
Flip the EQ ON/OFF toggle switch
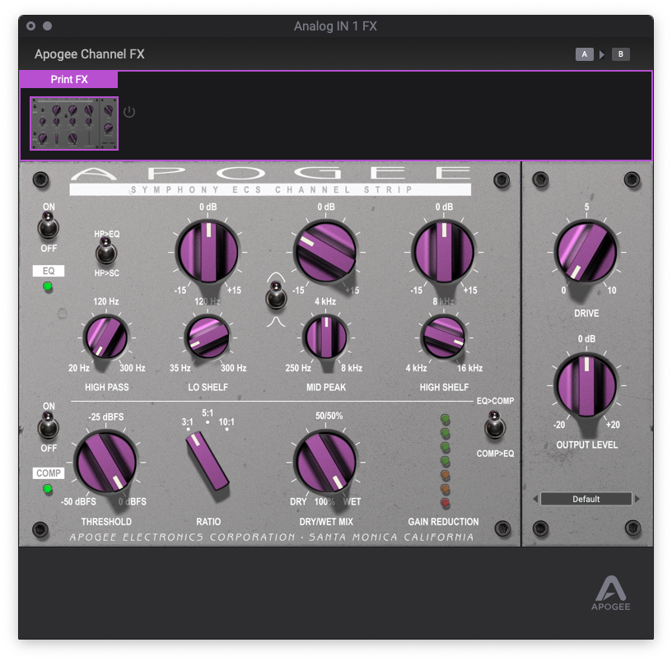pos(48,226)
